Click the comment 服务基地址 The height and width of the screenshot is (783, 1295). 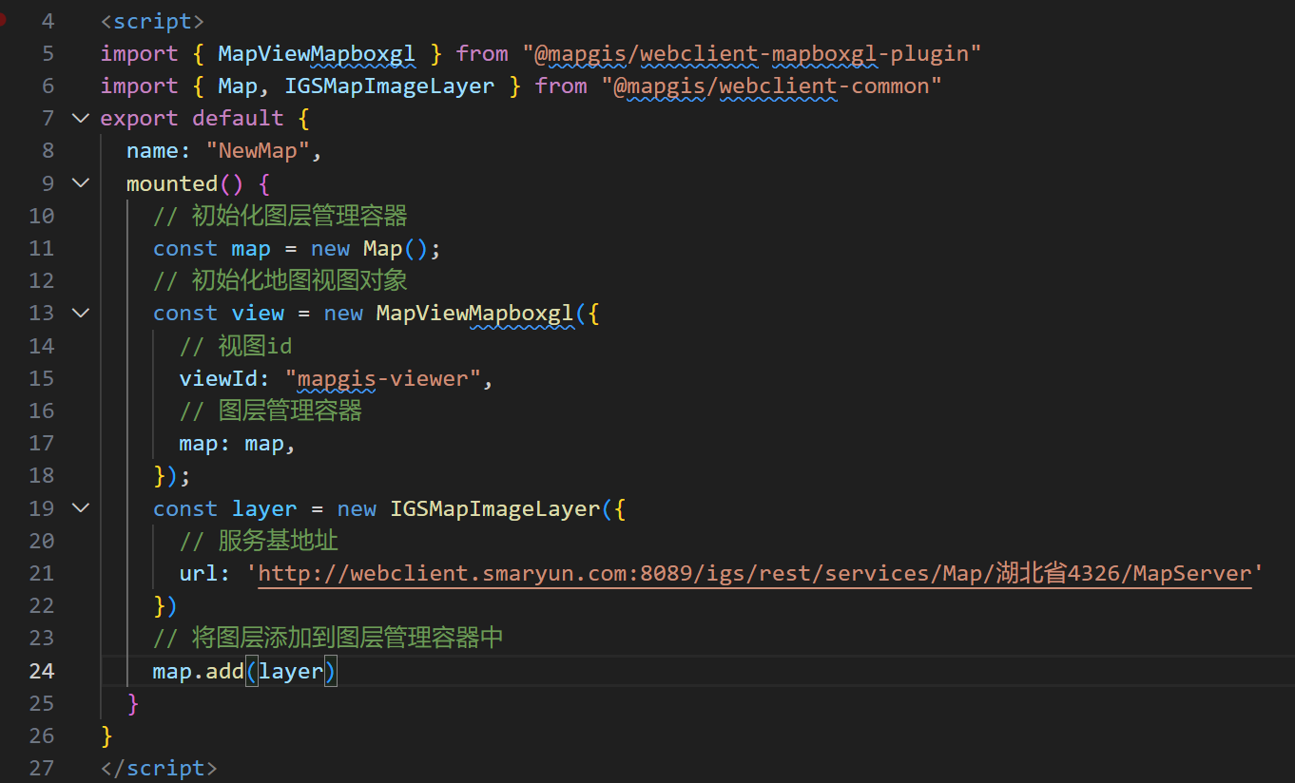click(x=259, y=541)
